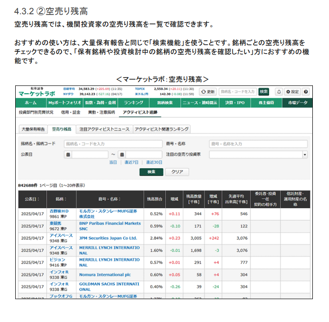The height and width of the screenshot is (322, 329).
Task: Click the 更新 refresh icon button
Action: 208,92
